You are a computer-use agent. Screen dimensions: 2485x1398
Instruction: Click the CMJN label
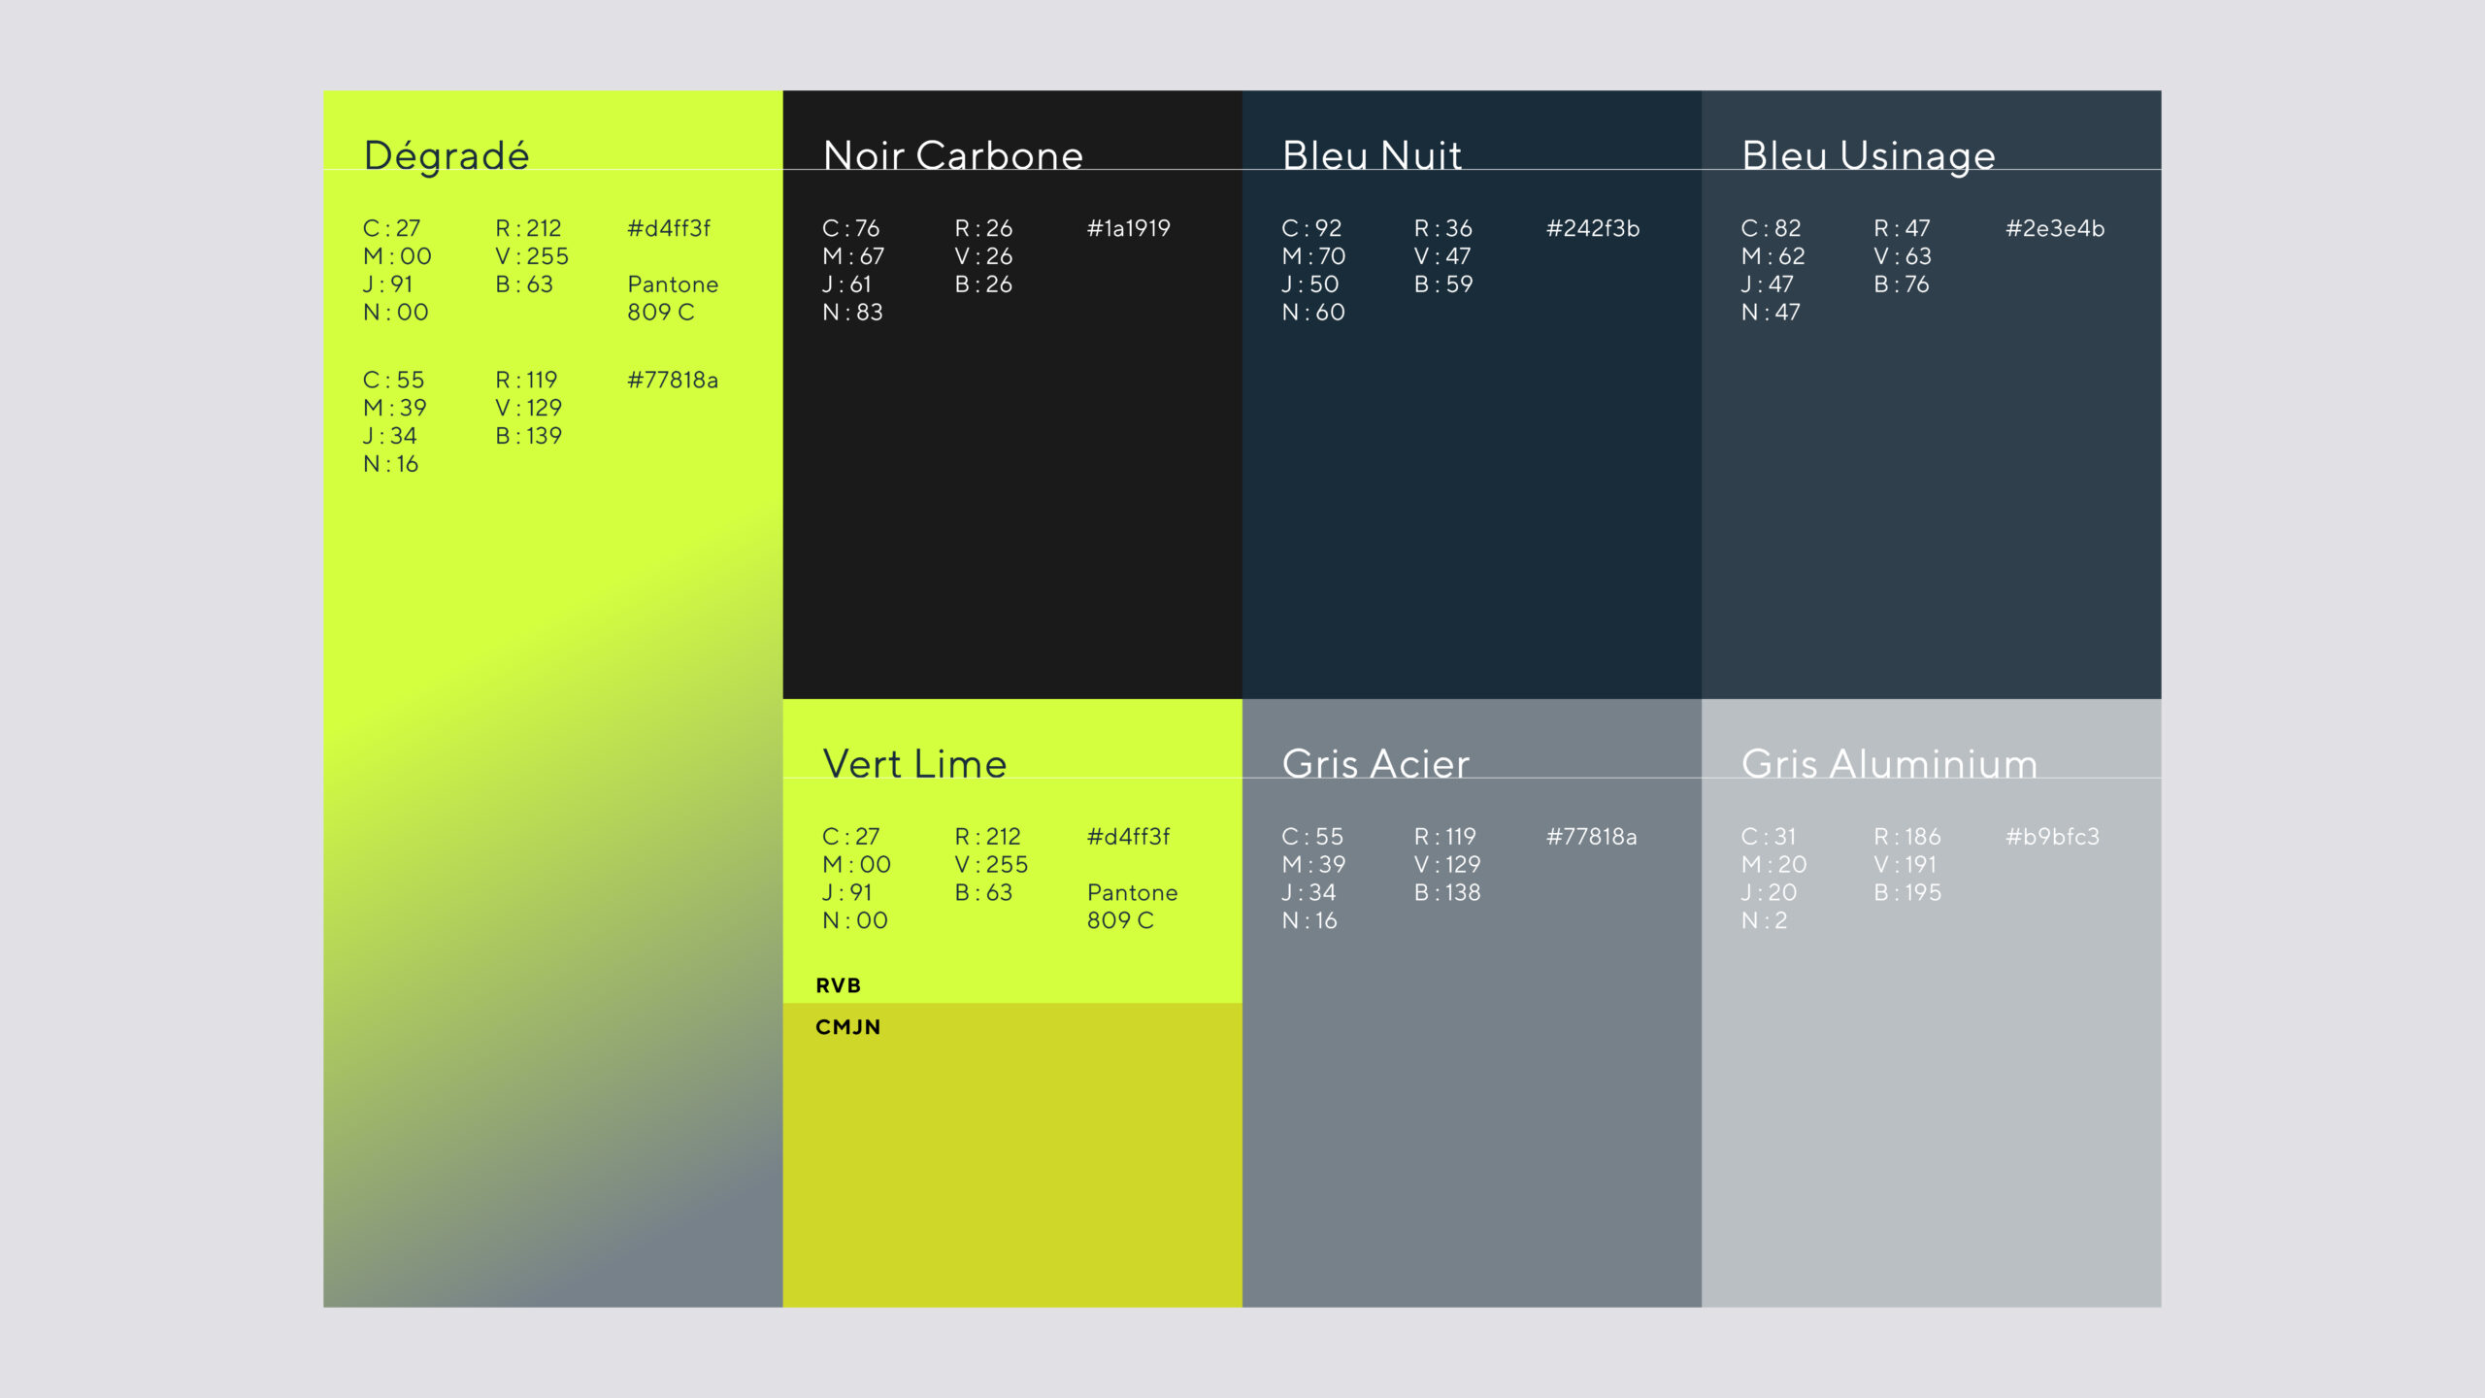847,1027
